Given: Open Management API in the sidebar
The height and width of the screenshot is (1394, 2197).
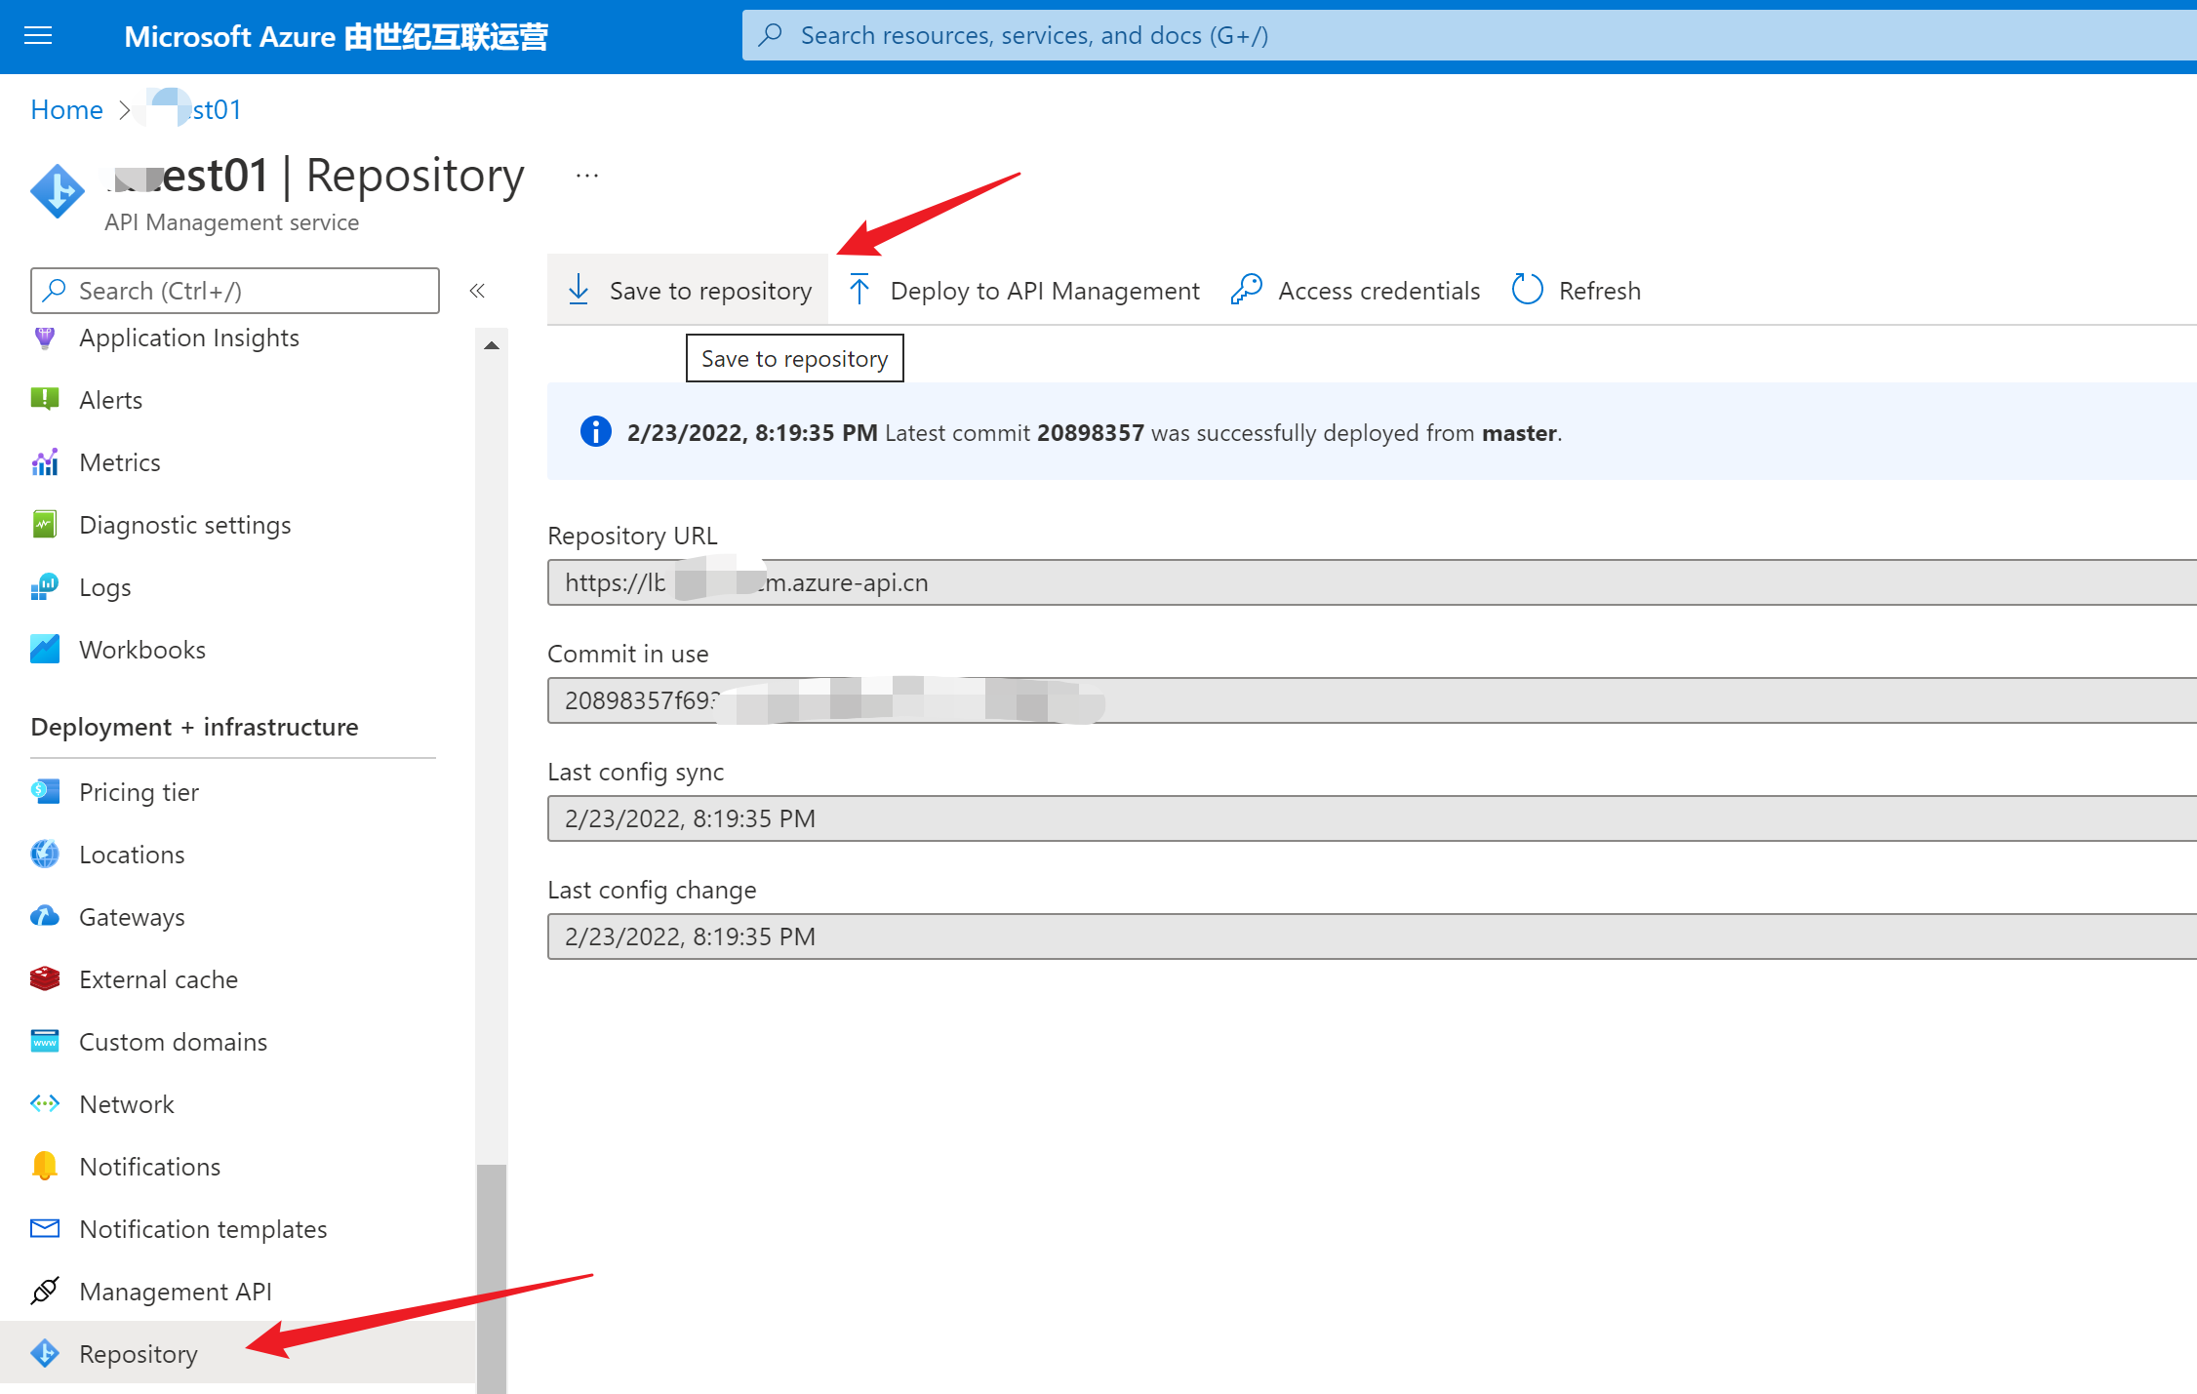Looking at the screenshot, I should click(176, 1292).
